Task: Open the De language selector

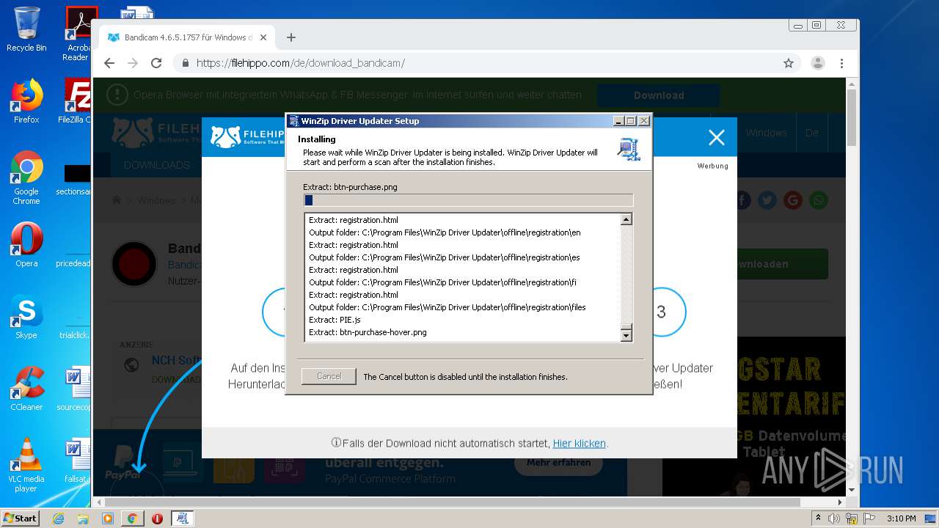Action: 811,133
